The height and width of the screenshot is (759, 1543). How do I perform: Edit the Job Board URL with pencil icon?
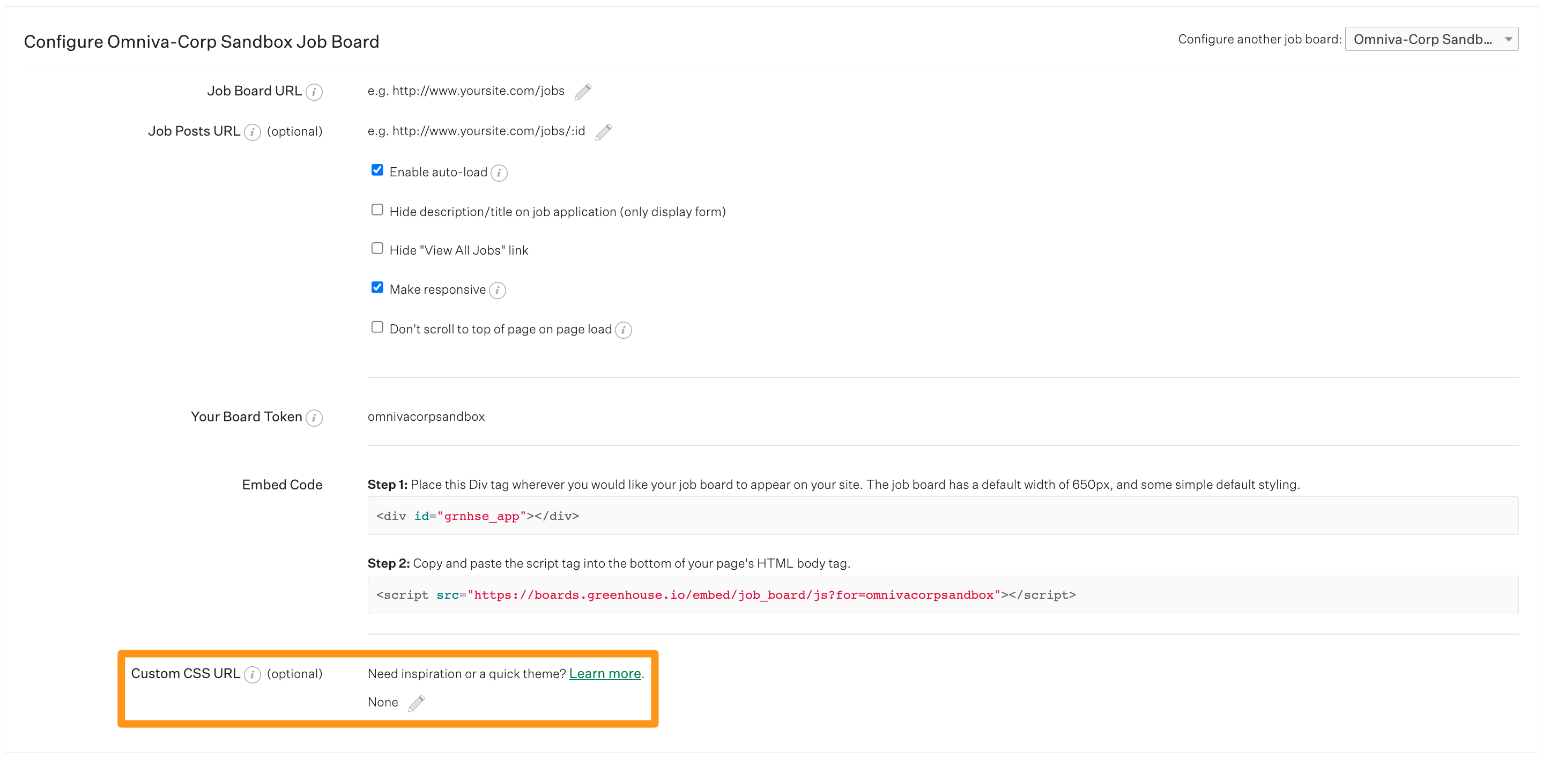pos(583,92)
